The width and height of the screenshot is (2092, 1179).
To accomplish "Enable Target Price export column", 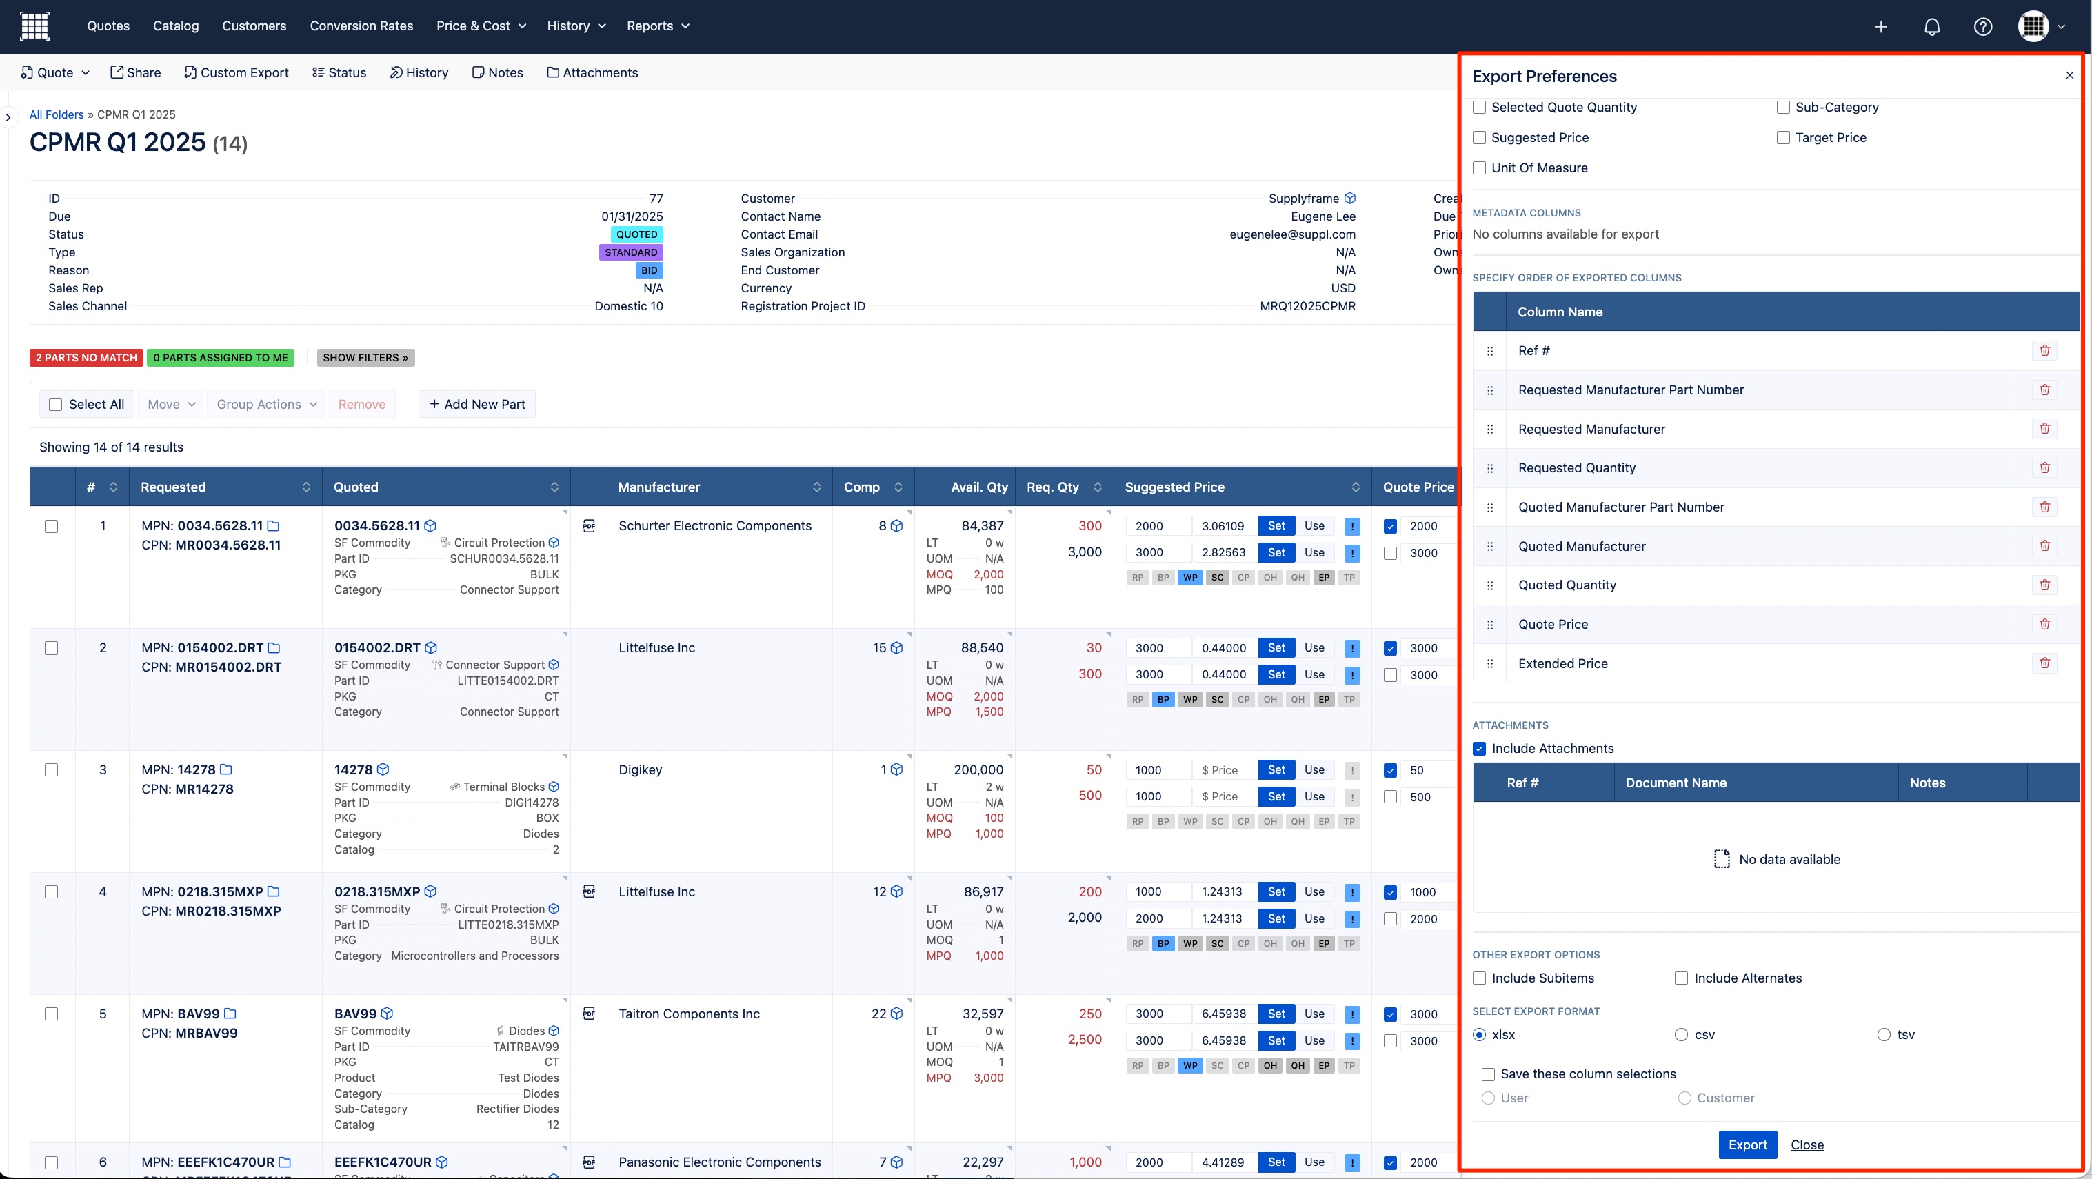I will 1783,137.
